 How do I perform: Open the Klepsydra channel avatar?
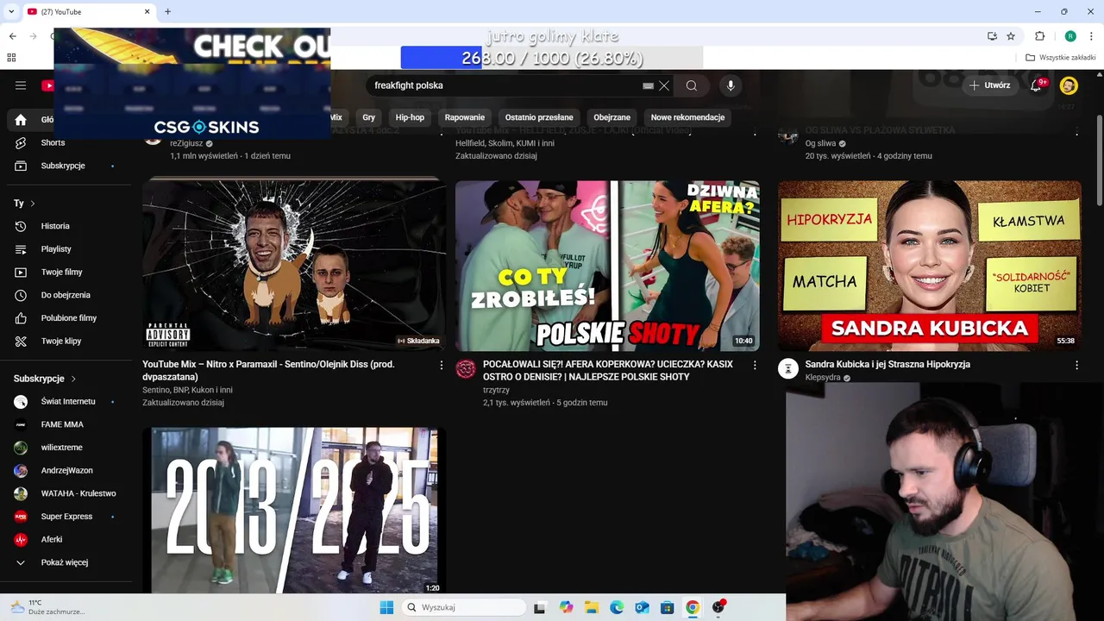coord(788,369)
